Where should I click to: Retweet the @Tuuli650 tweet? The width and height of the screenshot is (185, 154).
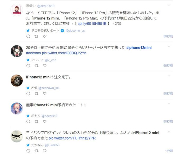[36, 151]
